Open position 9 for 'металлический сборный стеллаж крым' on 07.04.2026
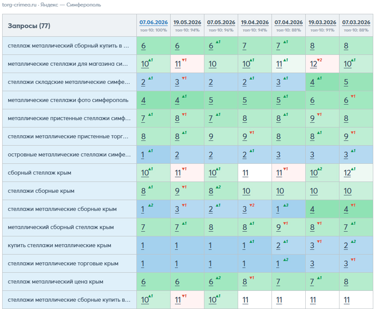Screen dimensions: 375x309 (278, 227)
